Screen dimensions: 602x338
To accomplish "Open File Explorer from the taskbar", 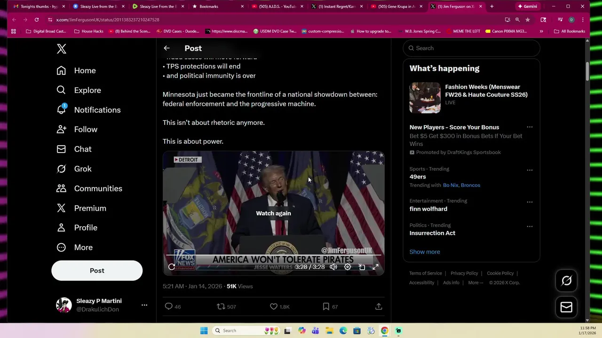I will point(329,330).
